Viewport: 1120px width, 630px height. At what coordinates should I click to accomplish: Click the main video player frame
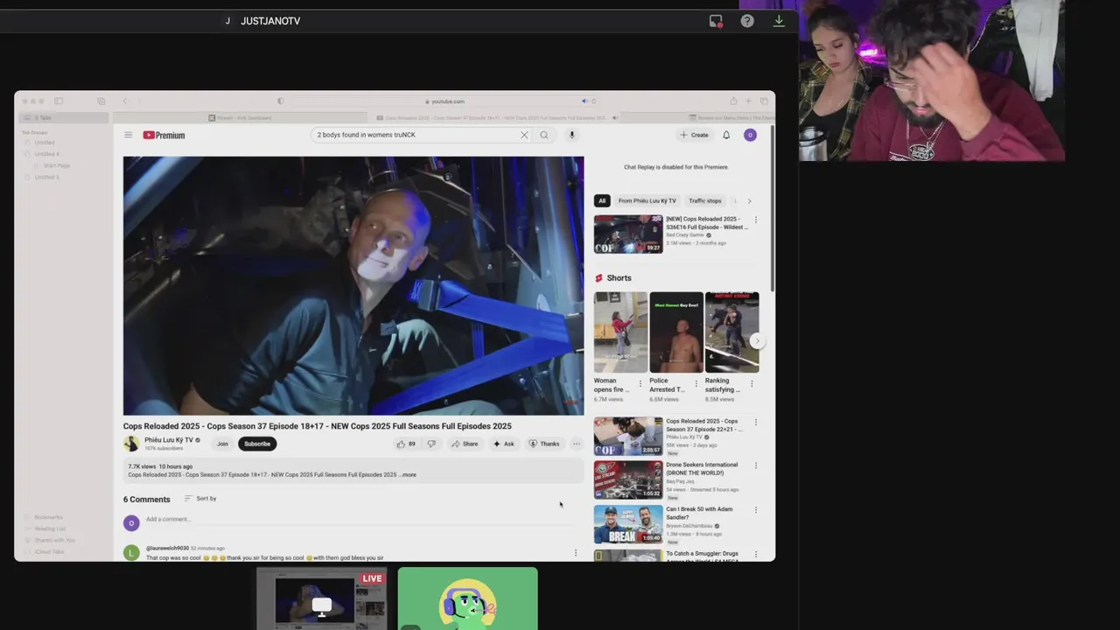tap(353, 286)
